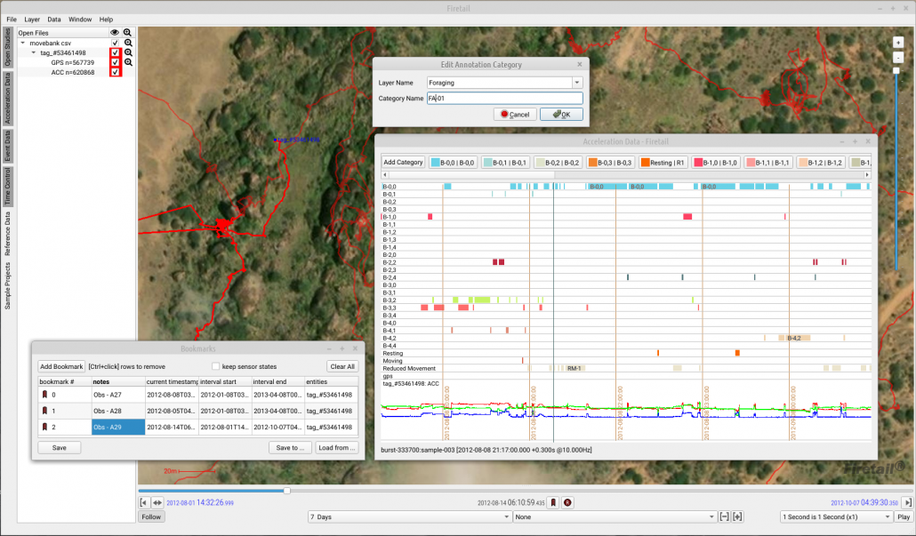916x536 pixels.
Task: Zoom to tag_#53461498 using magnifier icon
Action: click(x=128, y=52)
